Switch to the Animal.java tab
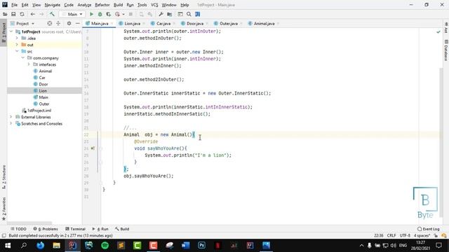The image size is (449, 252). coord(264,23)
